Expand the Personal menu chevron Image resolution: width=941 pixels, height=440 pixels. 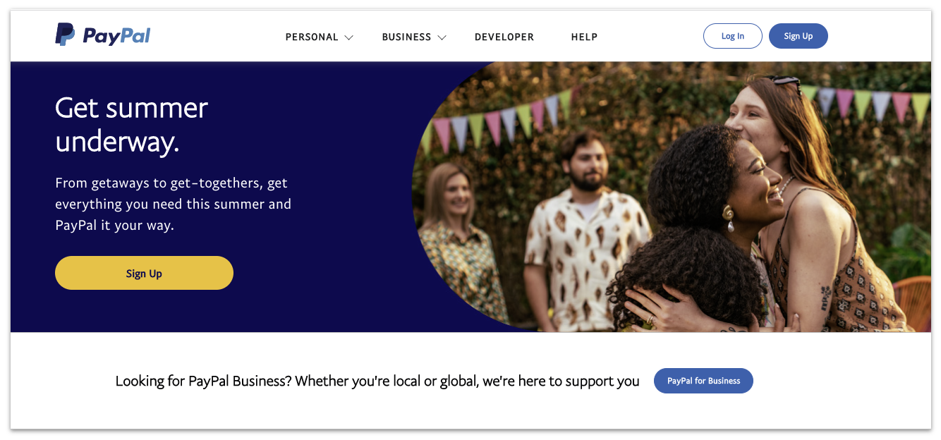pyautogui.click(x=349, y=38)
